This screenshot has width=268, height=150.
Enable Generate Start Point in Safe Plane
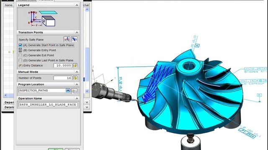click(20, 45)
